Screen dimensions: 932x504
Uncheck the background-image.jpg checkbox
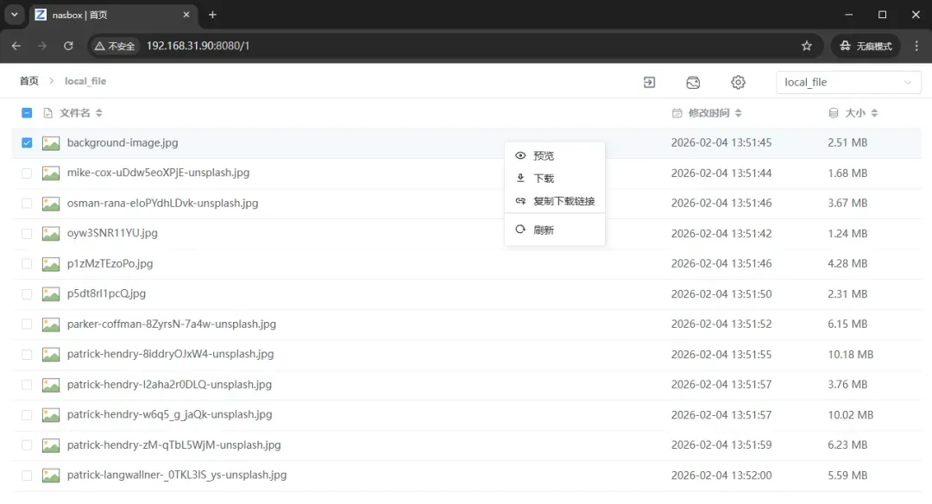tap(27, 143)
